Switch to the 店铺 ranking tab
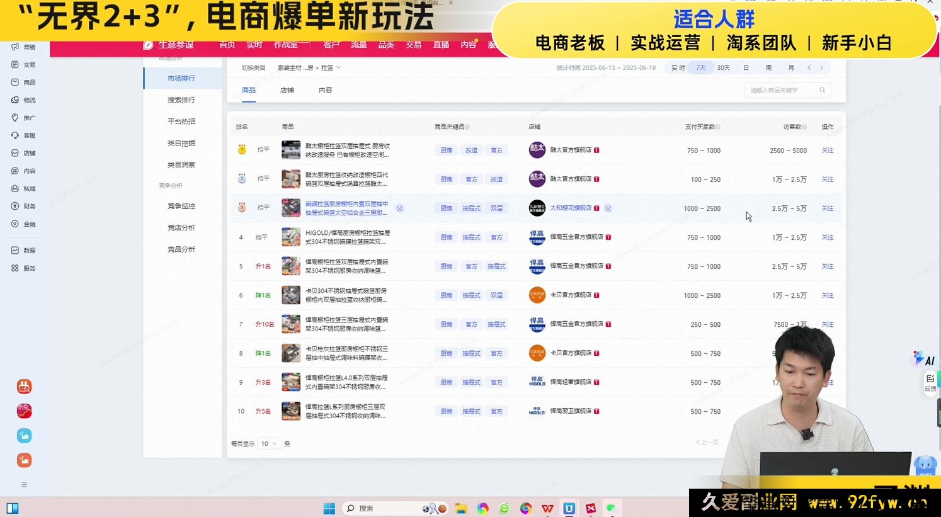 coord(287,90)
